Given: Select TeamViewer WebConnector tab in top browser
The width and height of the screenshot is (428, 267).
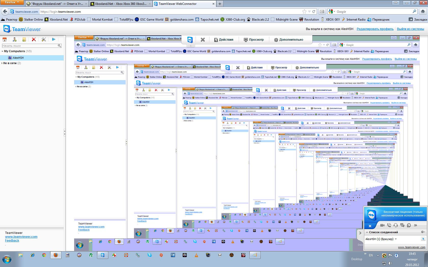Looking at the screenshot, I should (184, 4).
